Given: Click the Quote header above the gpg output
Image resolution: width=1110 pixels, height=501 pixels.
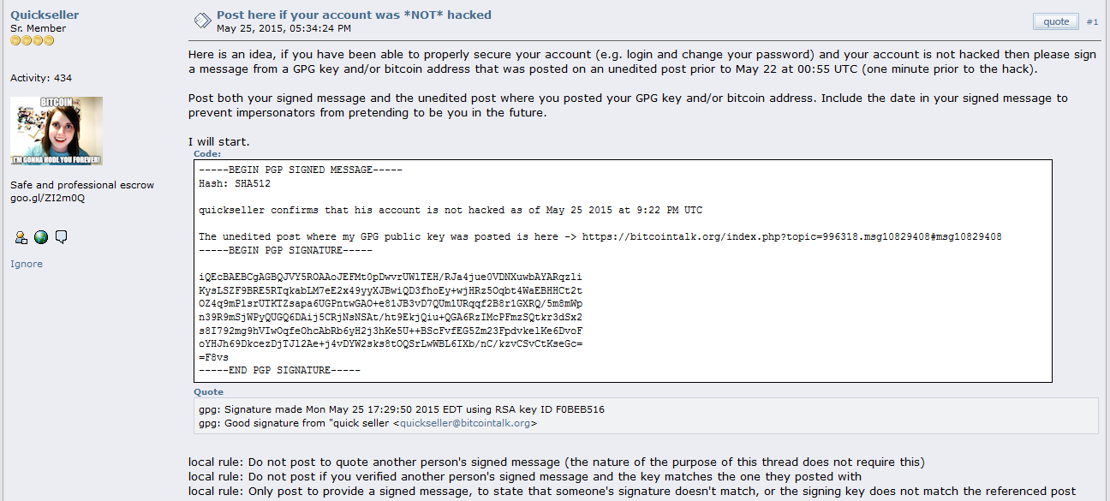Looking at the screenshot, I should click(x=208, y=392).
